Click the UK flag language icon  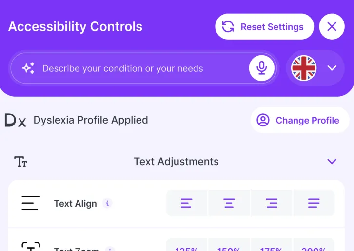pos(304,68)
